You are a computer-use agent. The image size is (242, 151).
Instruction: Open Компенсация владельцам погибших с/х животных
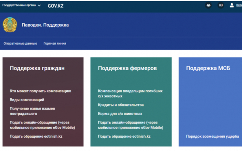tap(130, 93)
